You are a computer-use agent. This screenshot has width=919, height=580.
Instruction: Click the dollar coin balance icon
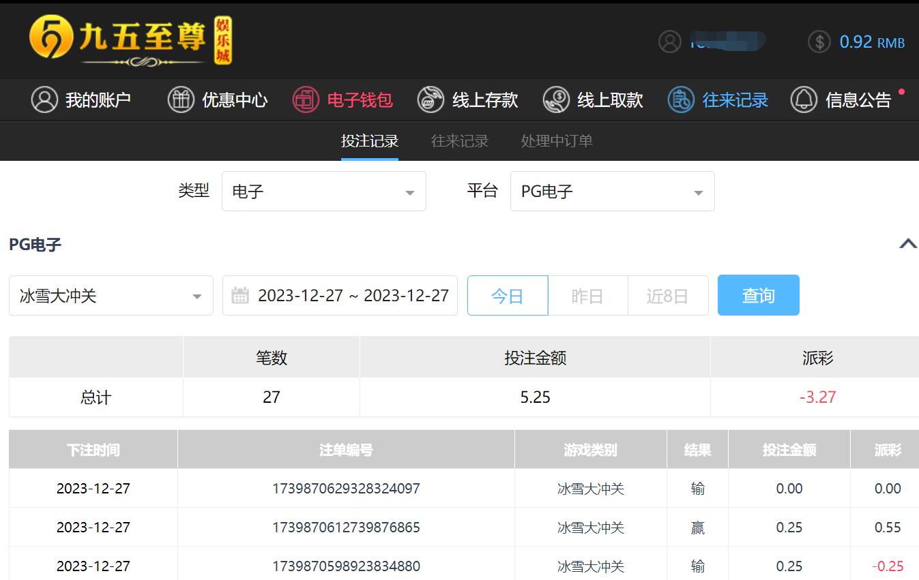(x=819, y=42)
